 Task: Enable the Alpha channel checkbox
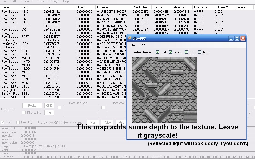(x=200, y=52)
